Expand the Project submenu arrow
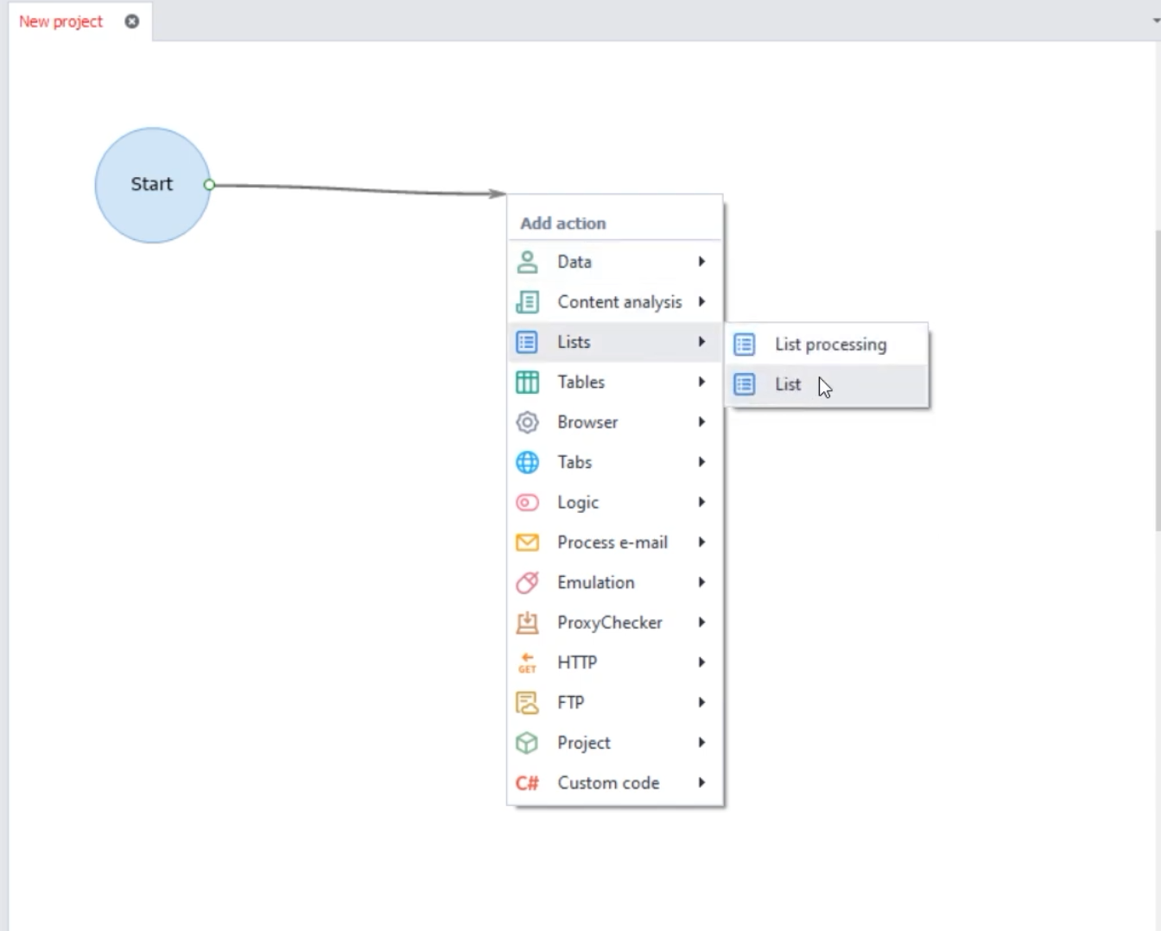The image size is (1161, 931). click(701, 743)
